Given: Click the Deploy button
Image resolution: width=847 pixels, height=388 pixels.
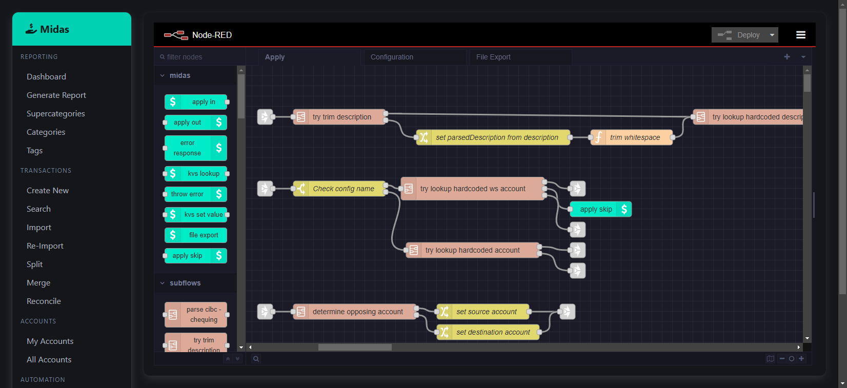Looking at the screenshot, I should pyautogui.click(x=739, y=35).
